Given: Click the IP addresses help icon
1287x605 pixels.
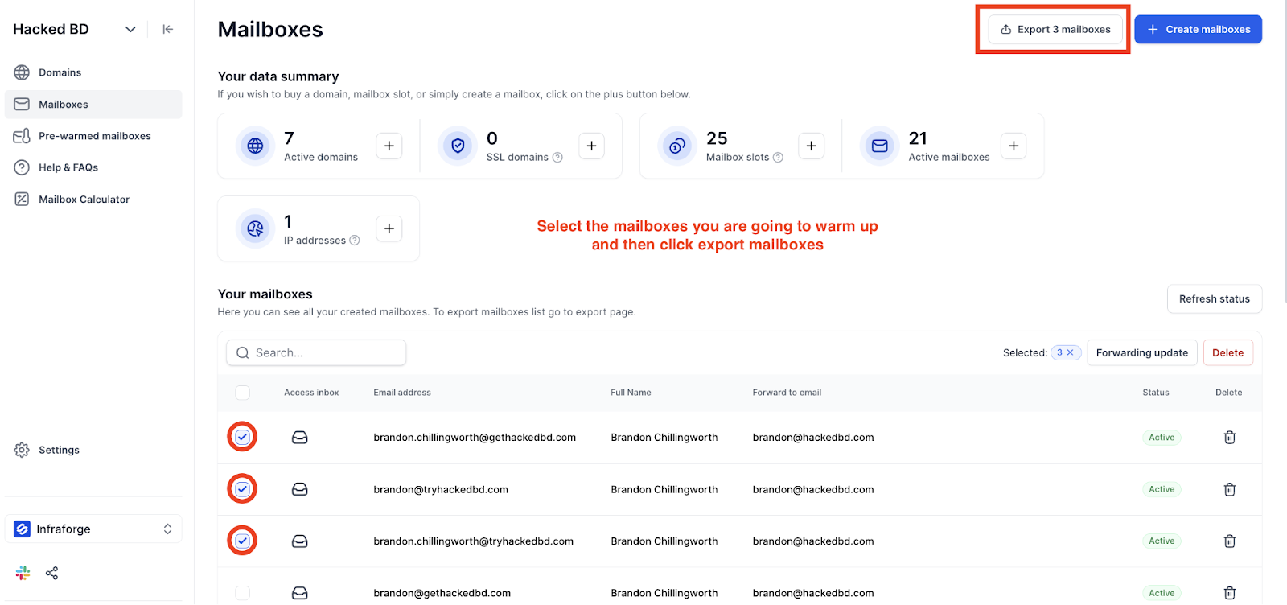Looking at the screenshot, I should coord(355,241).
